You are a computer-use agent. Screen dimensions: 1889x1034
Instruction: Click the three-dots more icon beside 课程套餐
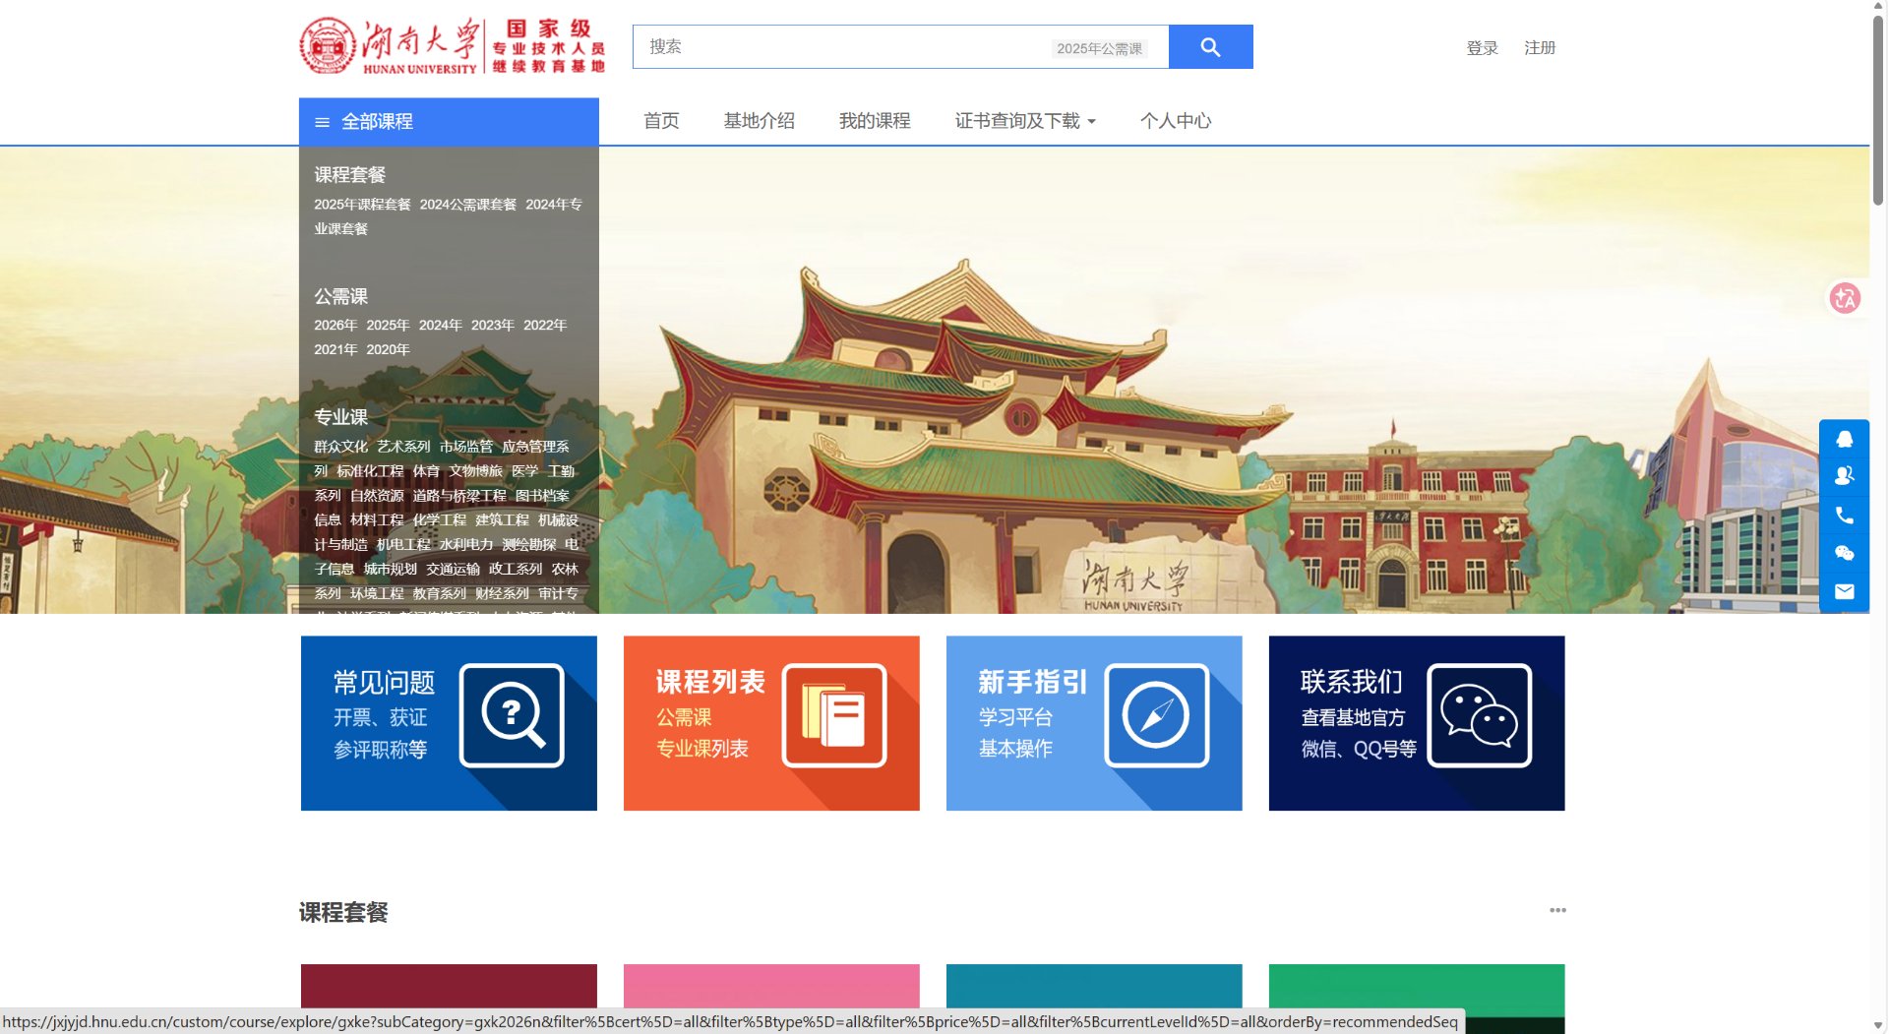point(1557,910)
